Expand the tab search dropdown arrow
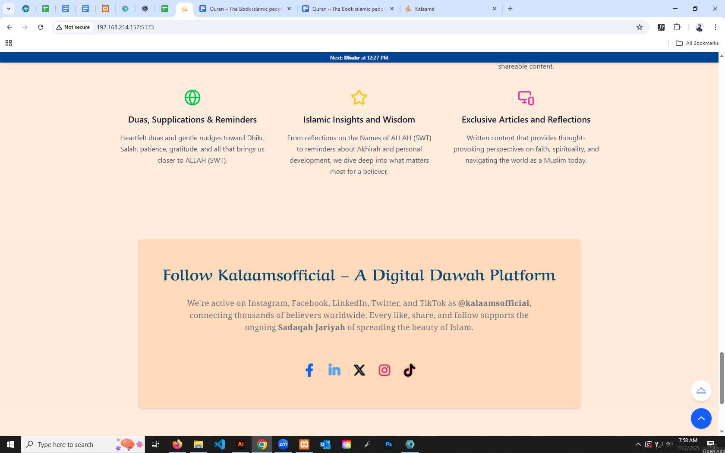This screenshot has width=725, height=453. click(x=8, y=9)
